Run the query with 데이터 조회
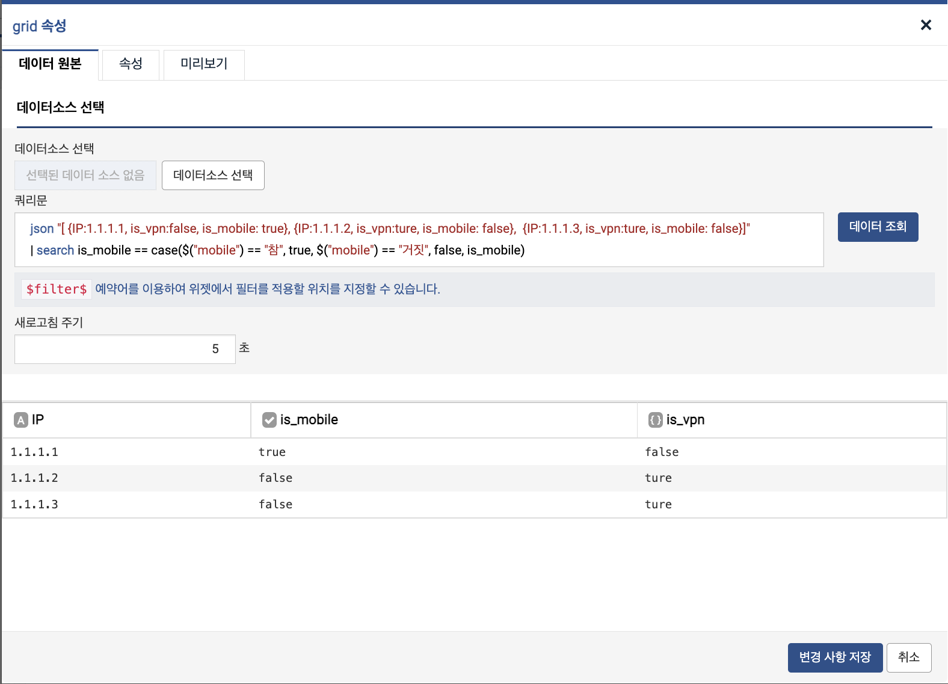This screenshot has height=684, width=948. click(x=878, y=227)
